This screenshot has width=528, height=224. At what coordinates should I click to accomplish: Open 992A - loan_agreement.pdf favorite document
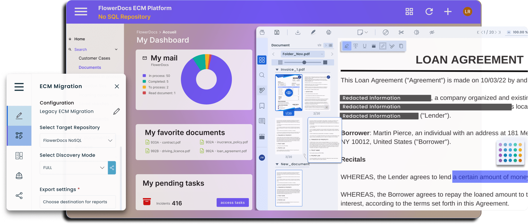(226, 151)
